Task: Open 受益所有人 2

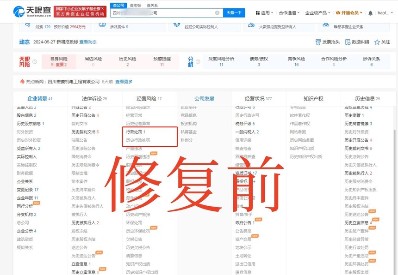Action: pos(29,149)
